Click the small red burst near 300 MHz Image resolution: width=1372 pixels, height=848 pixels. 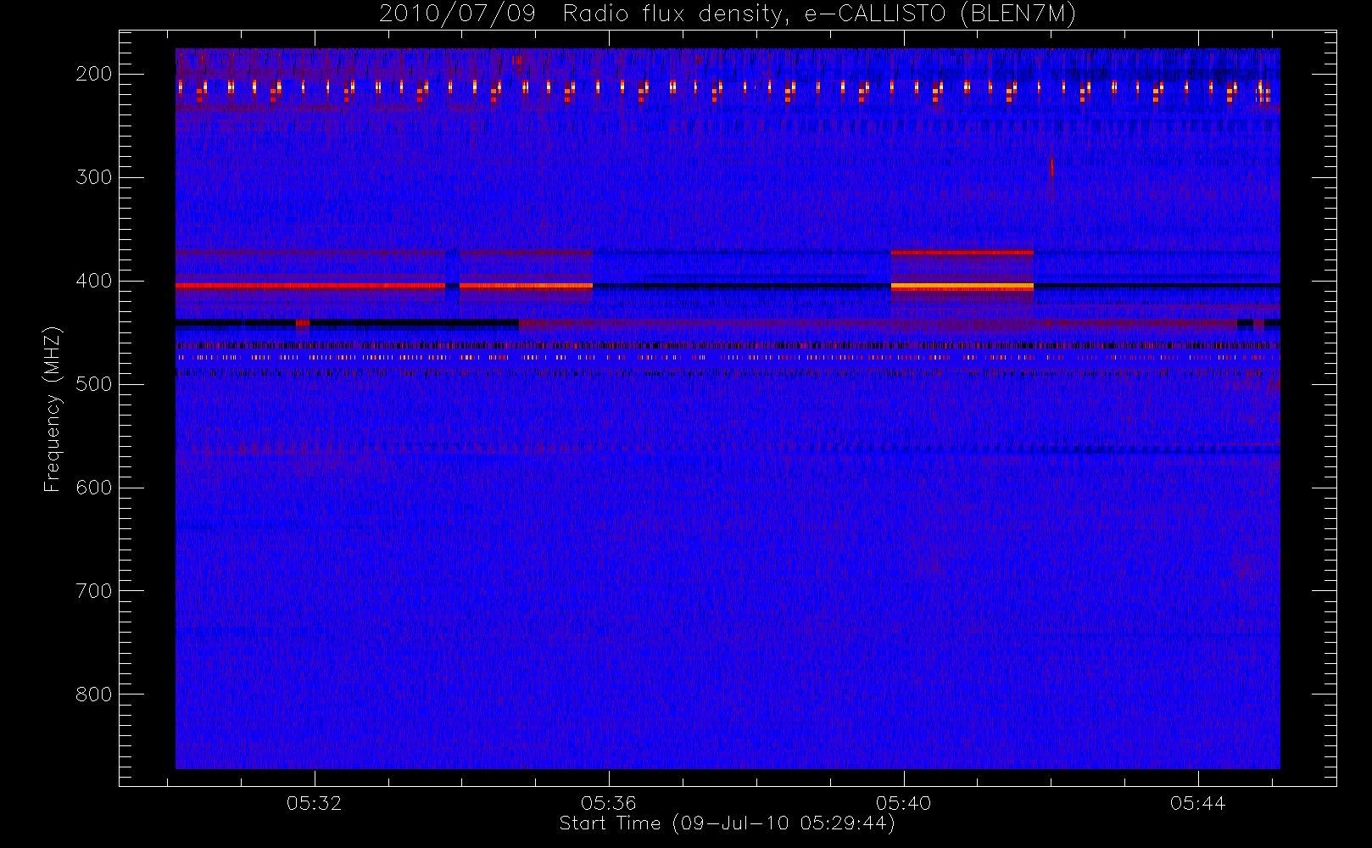(x=1051, y=166)
